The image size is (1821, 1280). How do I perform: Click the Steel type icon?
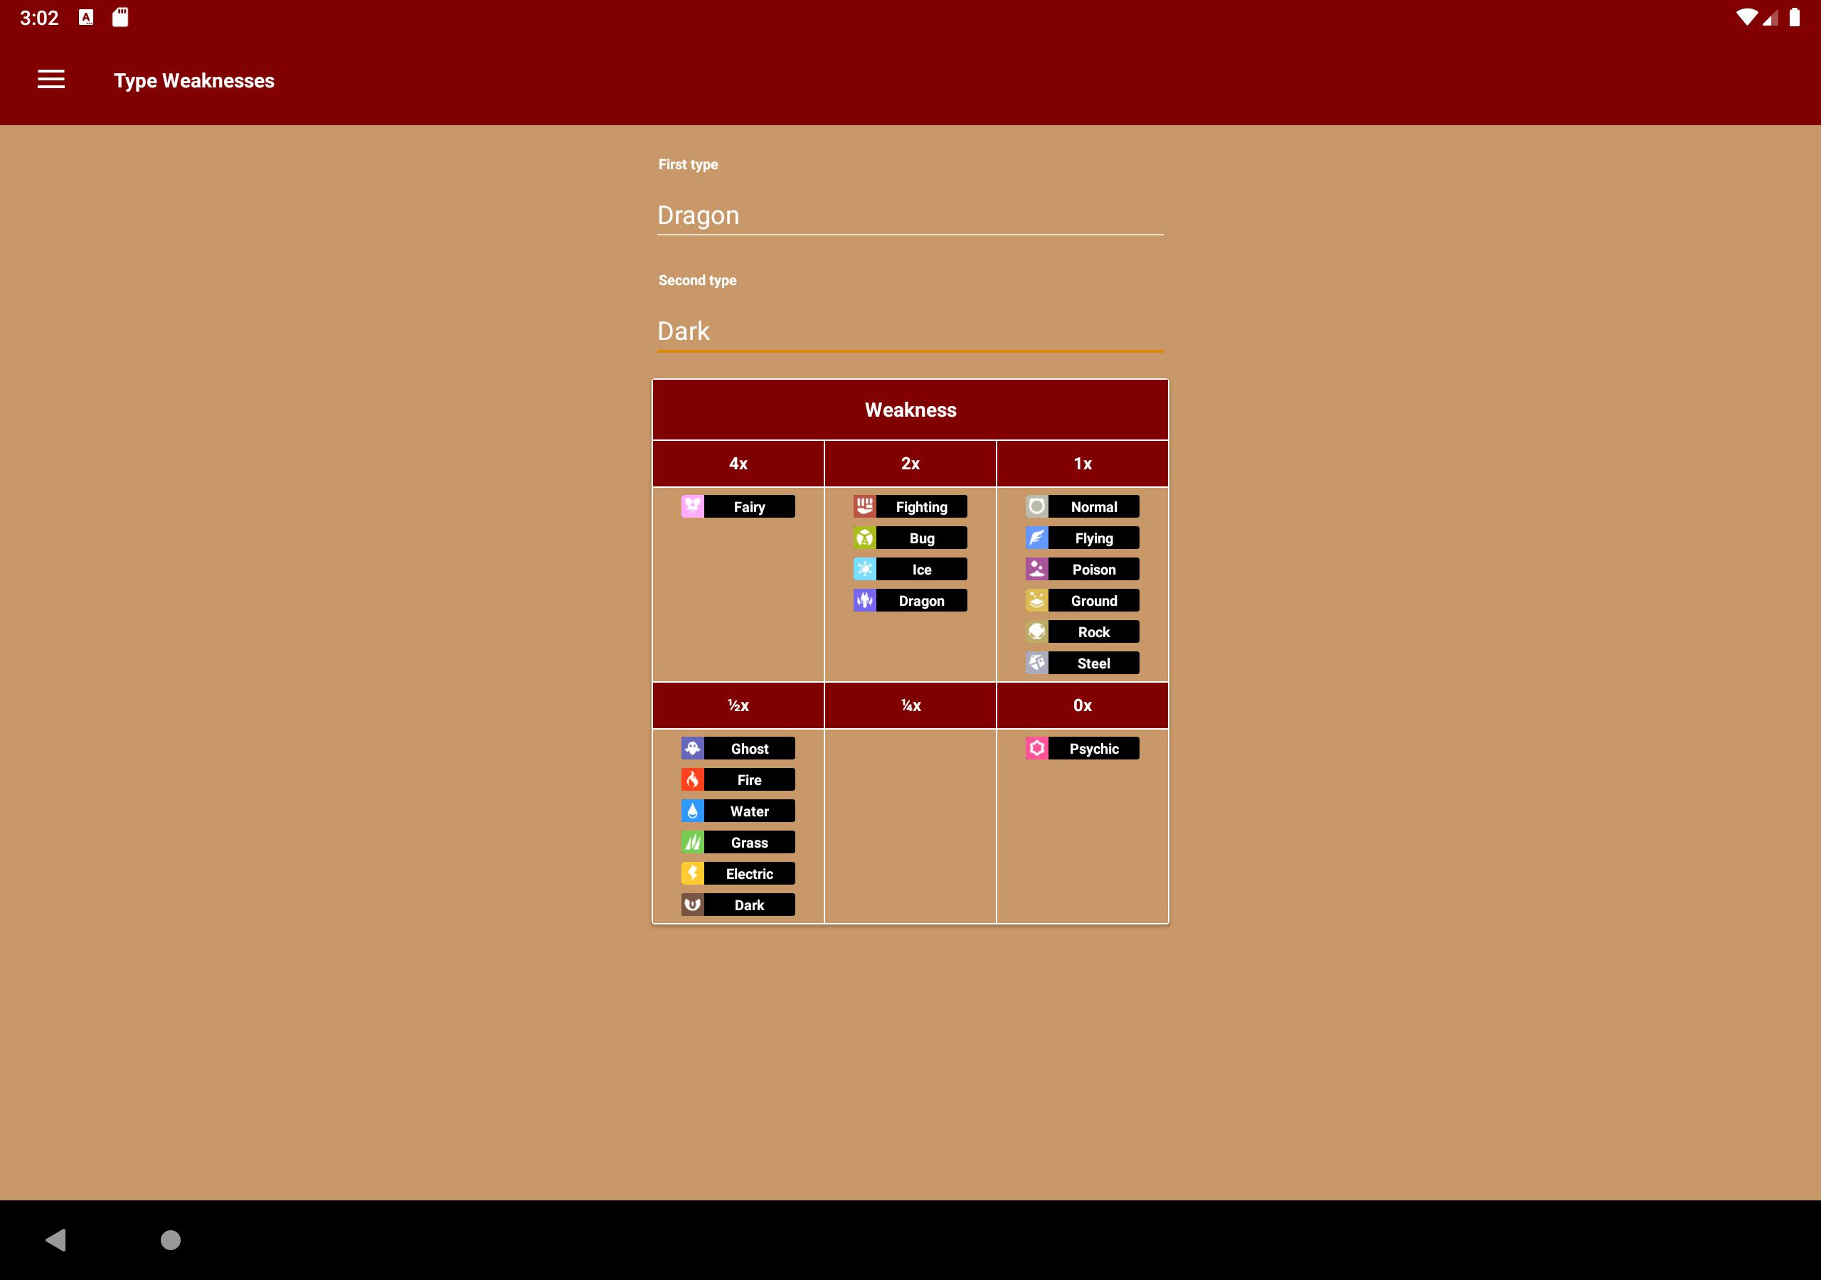pos(1036,663)
